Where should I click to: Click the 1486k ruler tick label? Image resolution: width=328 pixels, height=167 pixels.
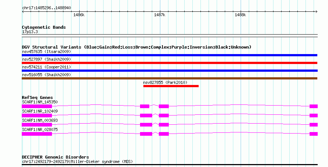pos(79,15)
